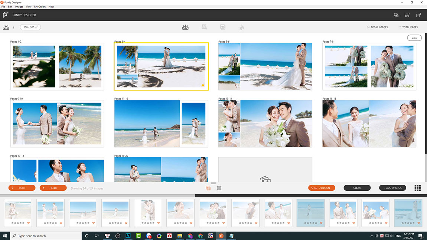Select the Album Designer icon in center toolbar

(185, 27)
